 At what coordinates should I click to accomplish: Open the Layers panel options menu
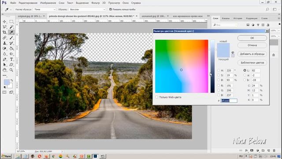tap(279, 19)
